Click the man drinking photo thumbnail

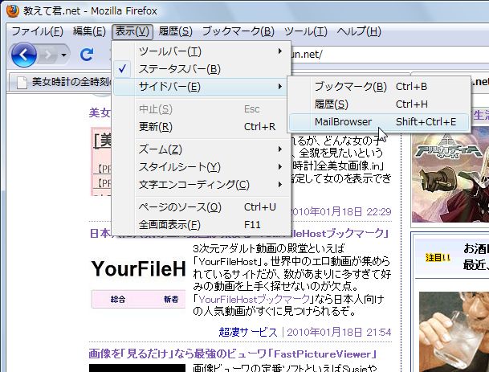pos(454,332)
